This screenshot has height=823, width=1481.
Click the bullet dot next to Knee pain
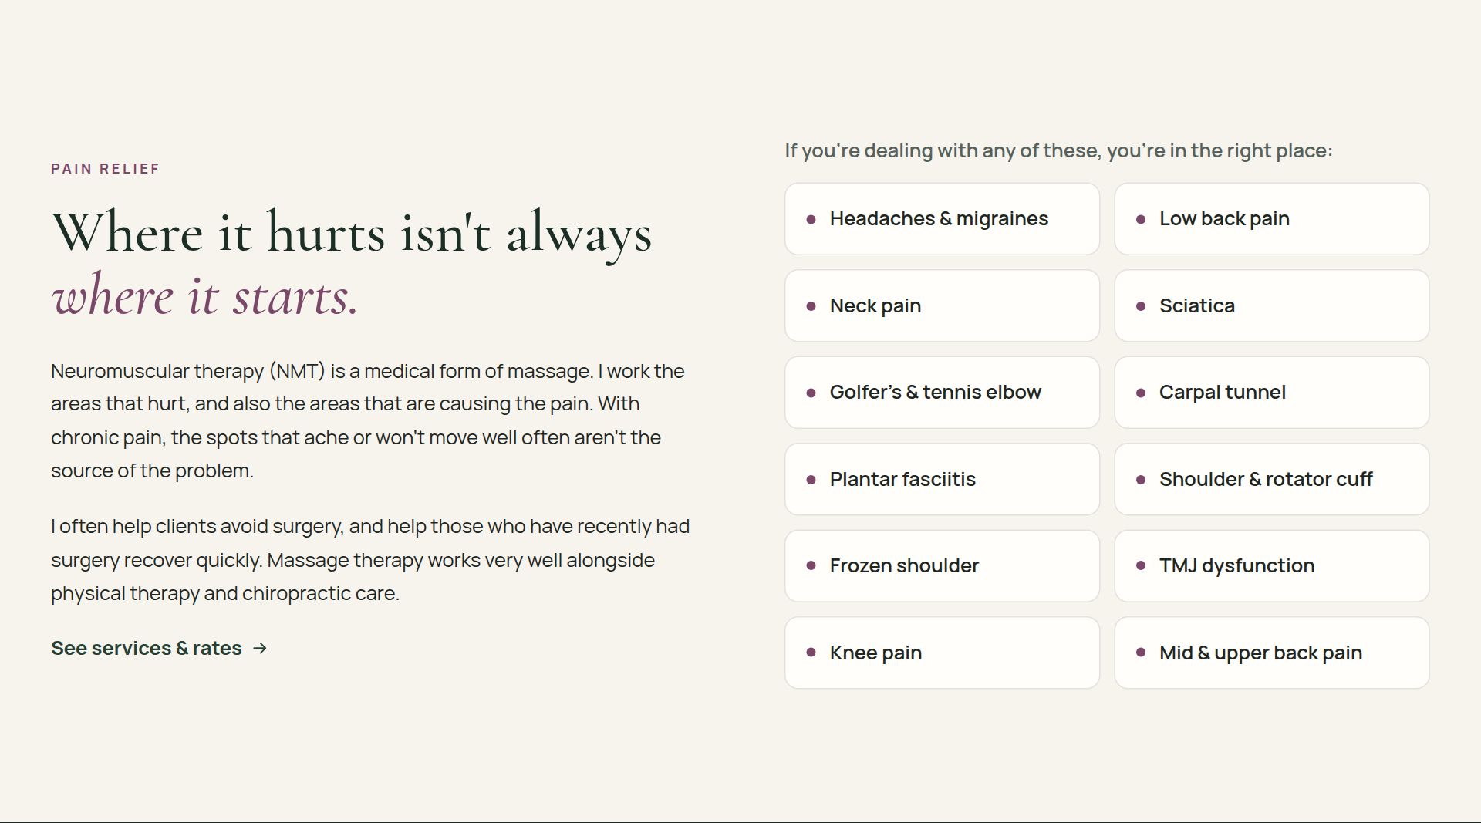(x=811, y=653)
